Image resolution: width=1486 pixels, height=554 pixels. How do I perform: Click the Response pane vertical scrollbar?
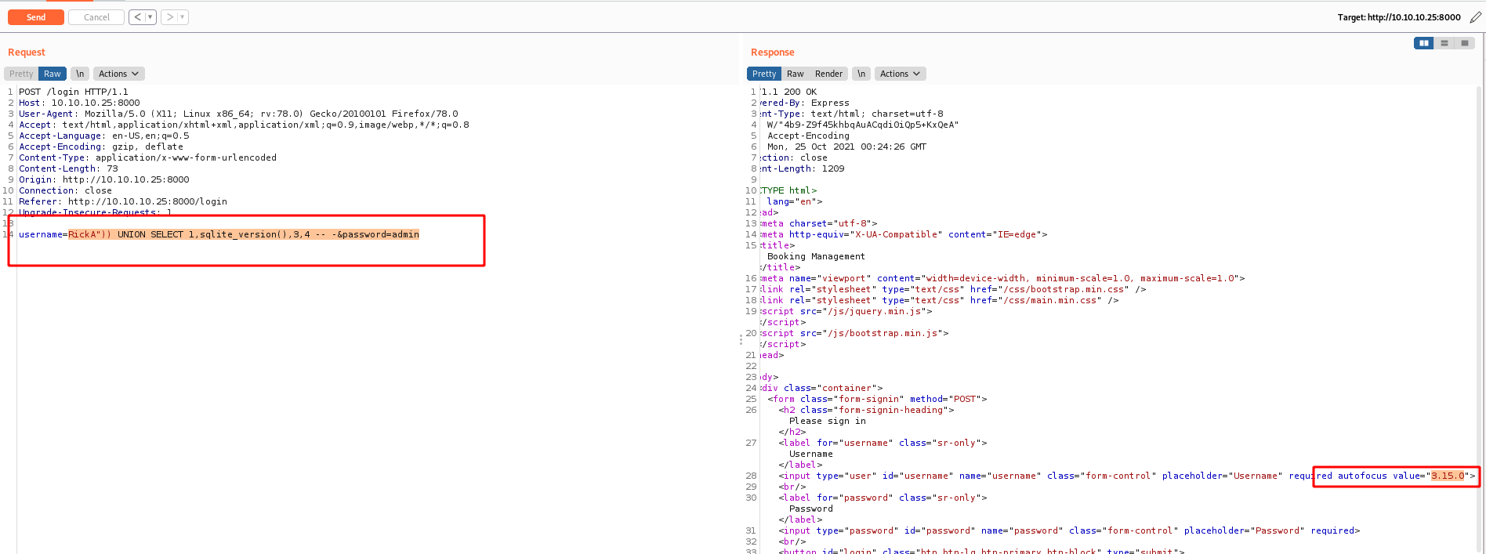point(1480,317)
